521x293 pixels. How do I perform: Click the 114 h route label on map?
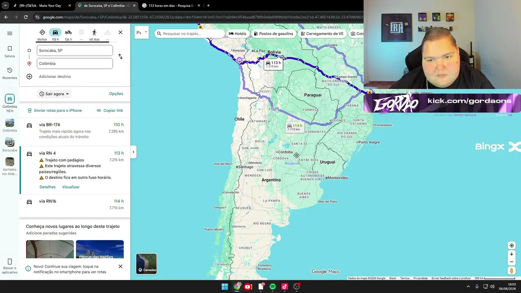295,127
